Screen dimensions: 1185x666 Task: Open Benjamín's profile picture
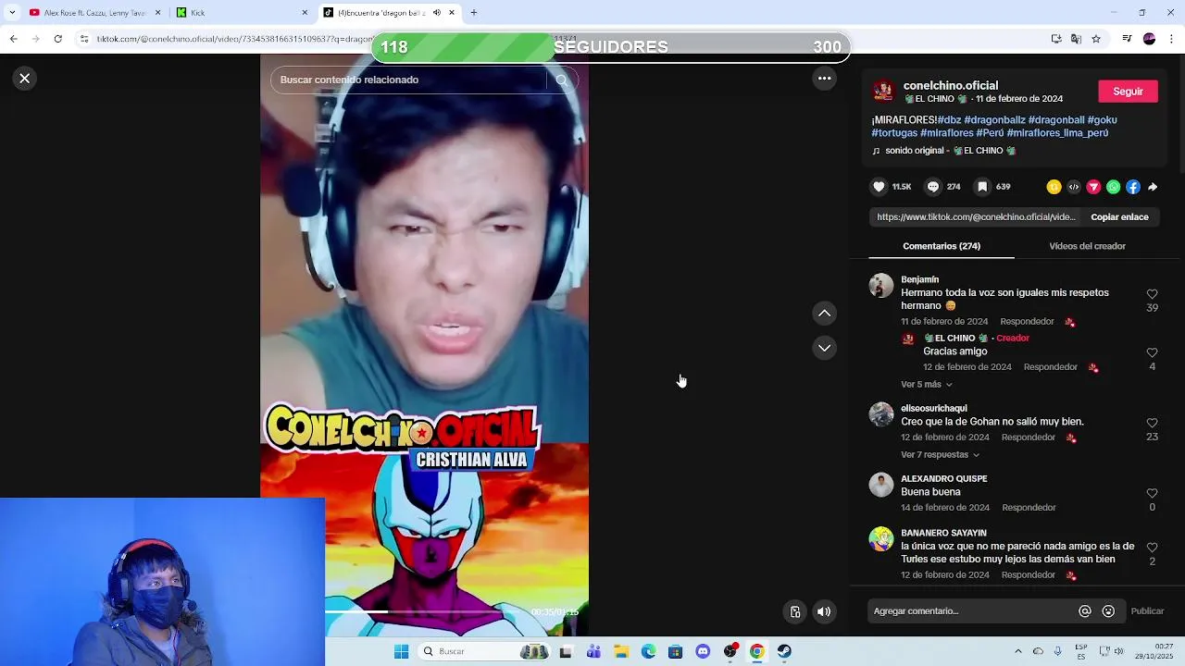[881, 286]
